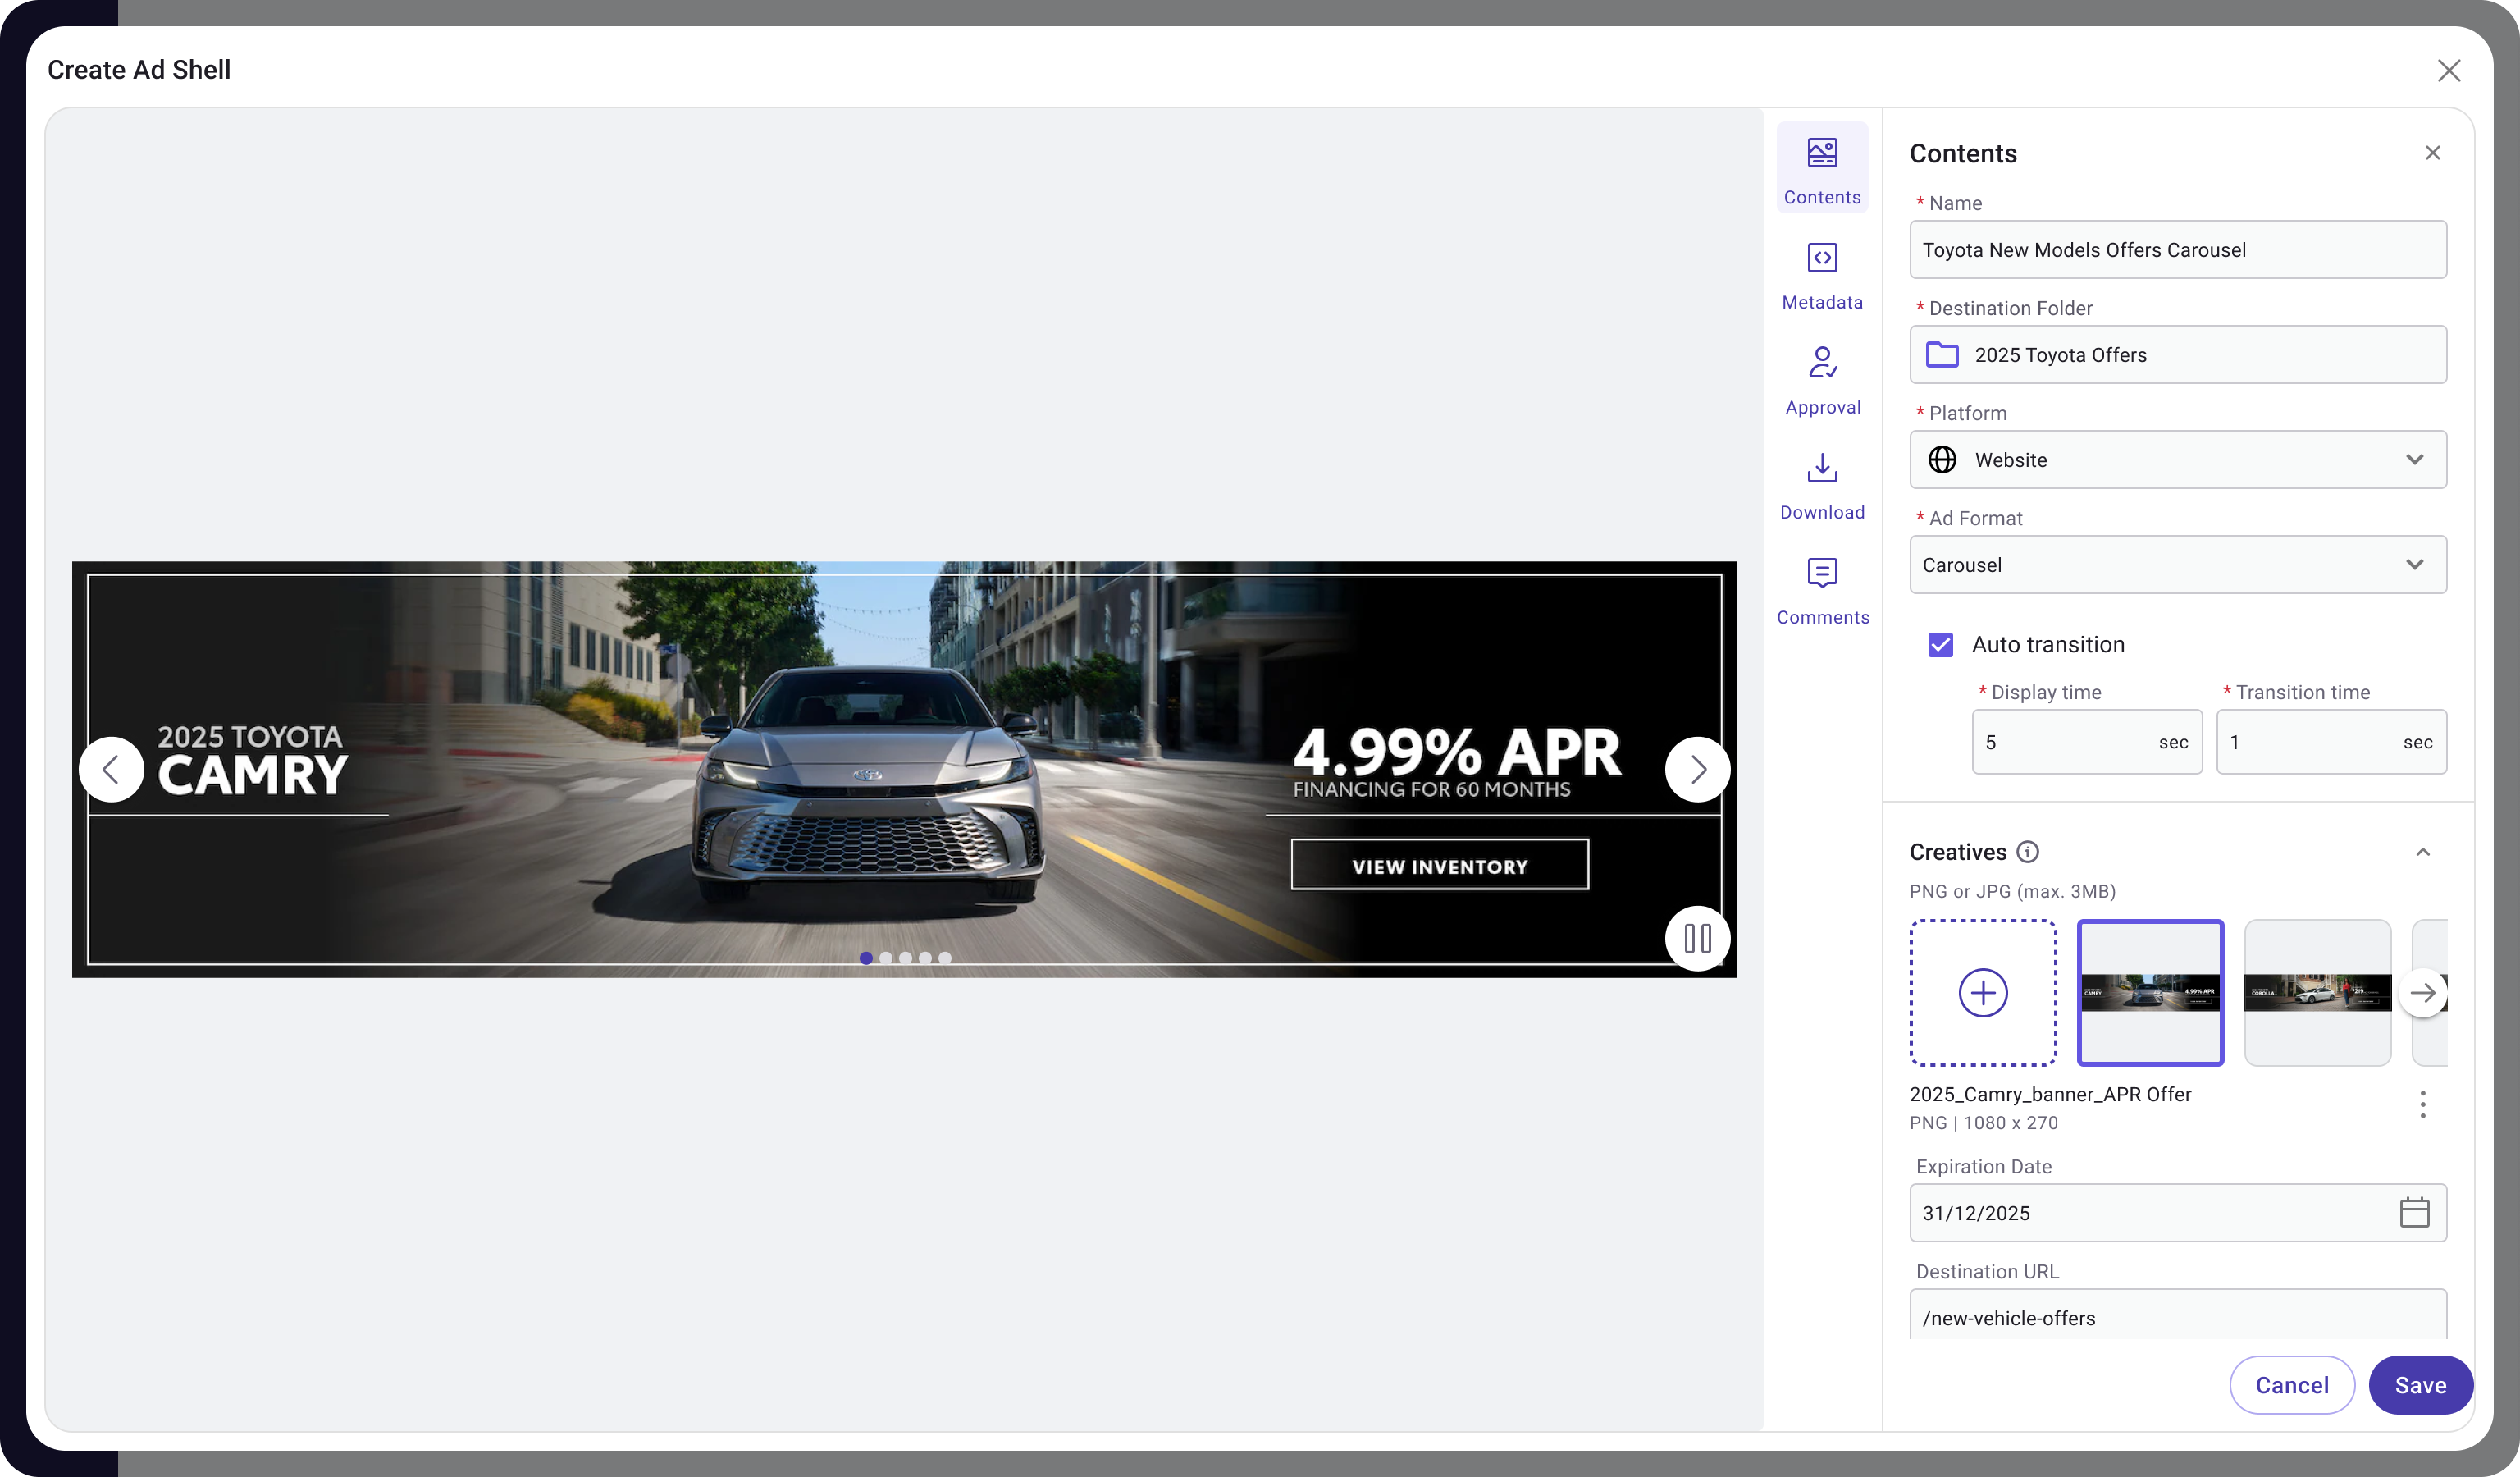The width and height of the screenshot is (2520, 1477).
Task: Switch to the Contents tab
Action: (1822, 168)
